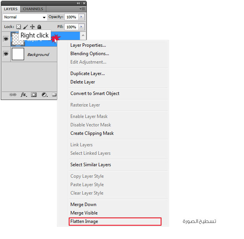
Task: Open the fx layer style menu
Action: pyautogui.click(x=23, y=95)
